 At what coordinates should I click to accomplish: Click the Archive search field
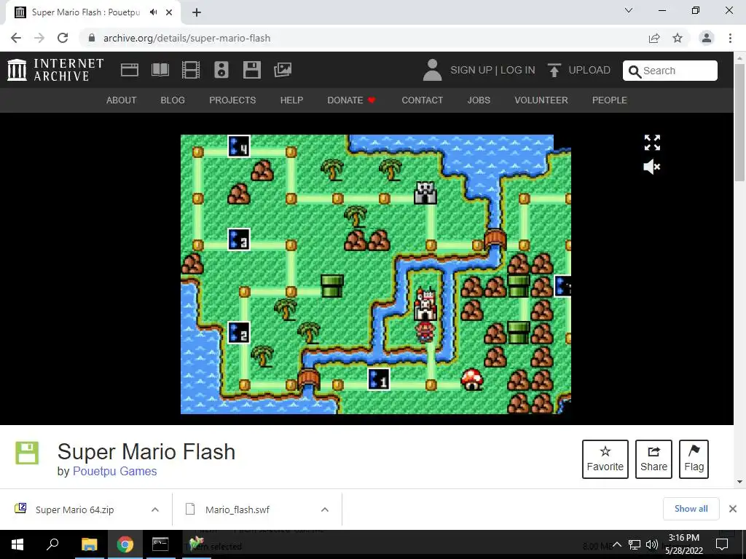click(x=670, y=71)
